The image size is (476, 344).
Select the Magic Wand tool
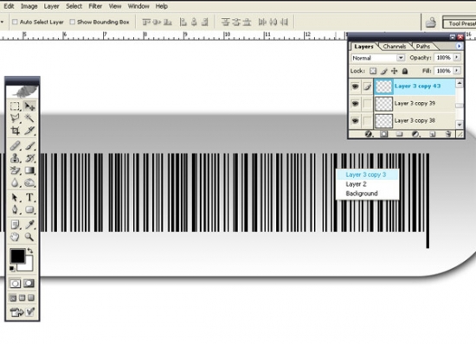coord(29,118)
